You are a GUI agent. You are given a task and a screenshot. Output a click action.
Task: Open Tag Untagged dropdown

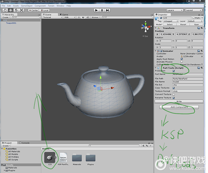click(171, 21)
